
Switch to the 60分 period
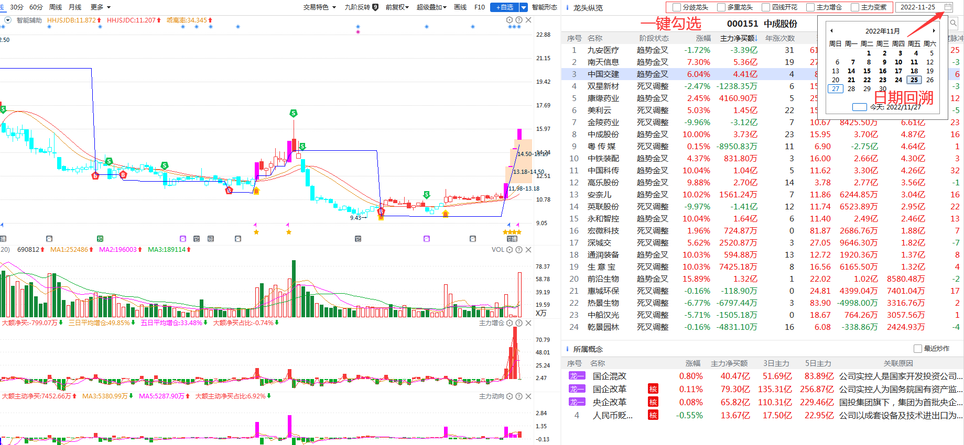[x=36, y=7]
